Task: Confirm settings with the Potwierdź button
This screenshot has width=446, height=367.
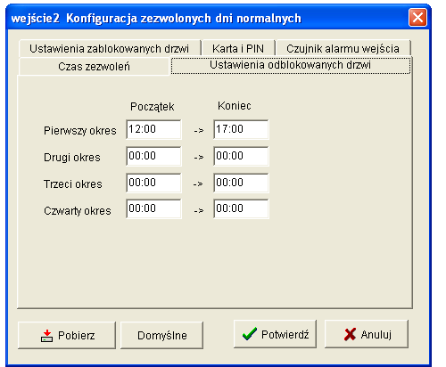Action: click(275, 334)
